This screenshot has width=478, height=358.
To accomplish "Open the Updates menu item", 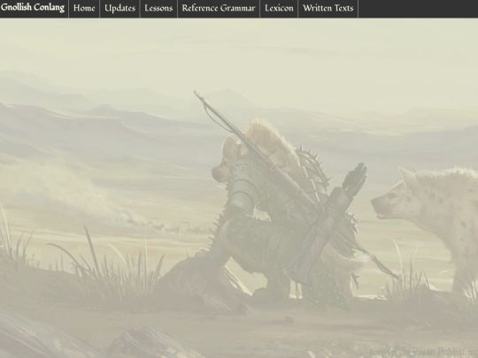I will 119,8.
